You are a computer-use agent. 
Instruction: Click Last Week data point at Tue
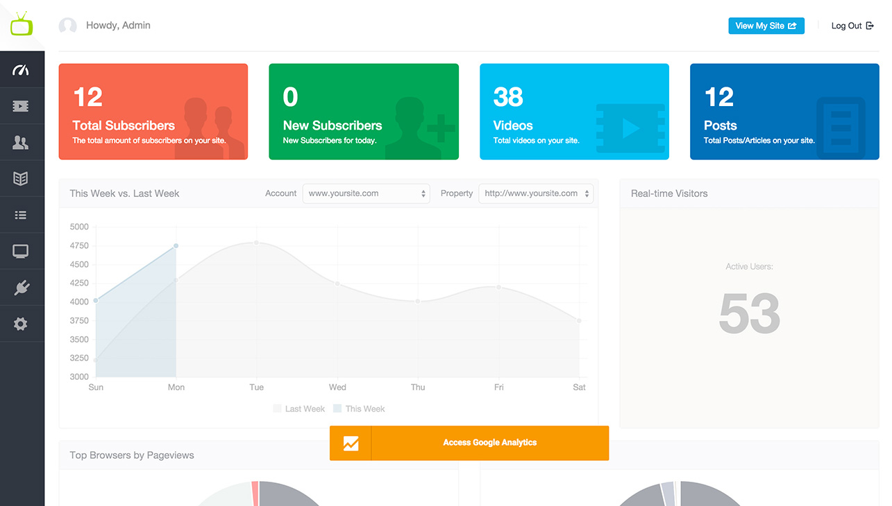tap(257, 243)
